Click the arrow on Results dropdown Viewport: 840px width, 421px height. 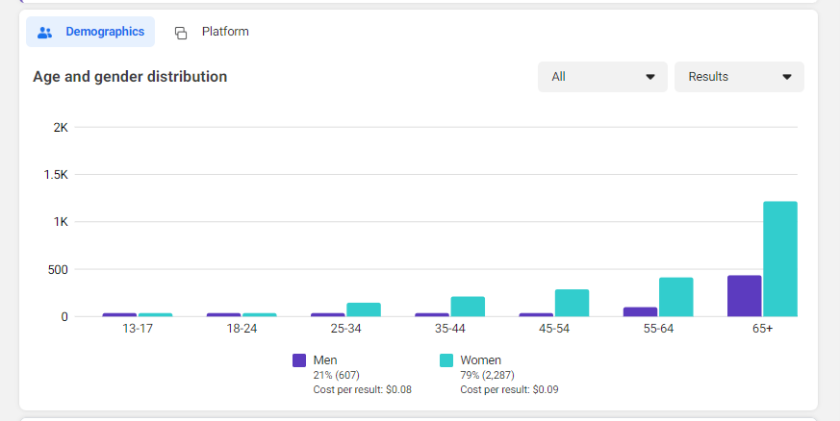coord(787,77)
